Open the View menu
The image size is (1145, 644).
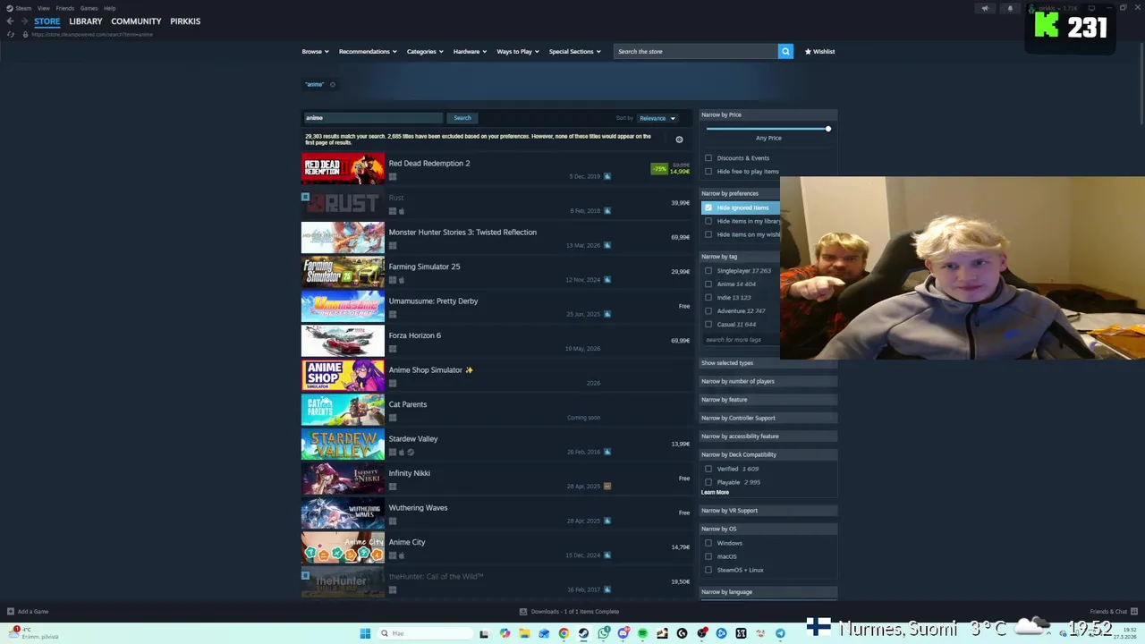coord(43,8)
